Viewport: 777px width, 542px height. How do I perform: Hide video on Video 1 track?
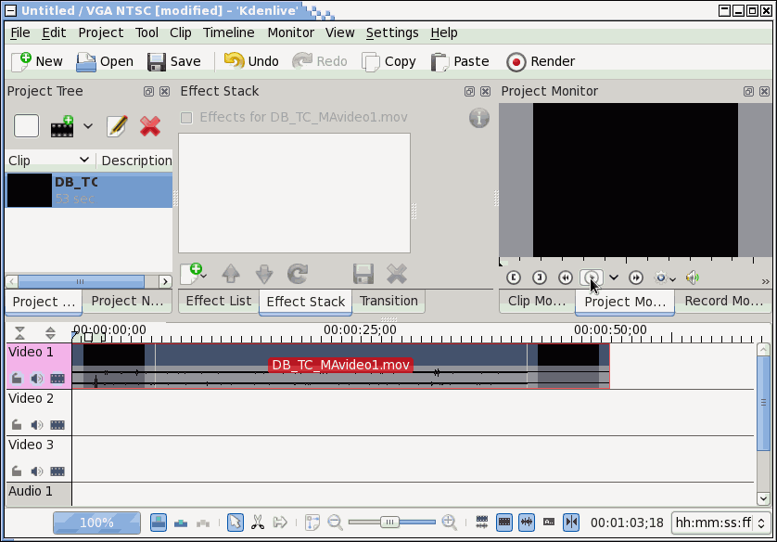[57, 379]
